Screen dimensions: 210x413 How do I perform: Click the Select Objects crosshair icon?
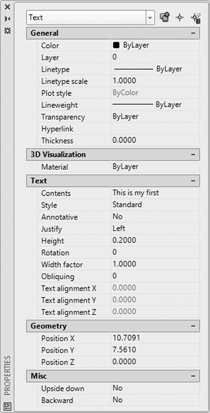(x=180, y=18)
